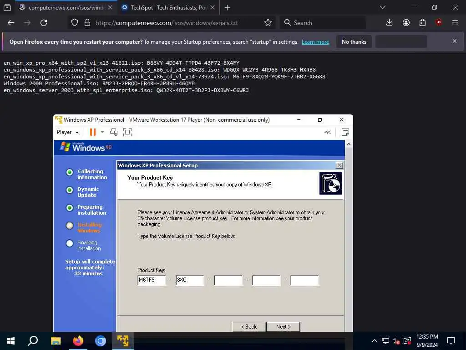Open the Learn more link

315,42
